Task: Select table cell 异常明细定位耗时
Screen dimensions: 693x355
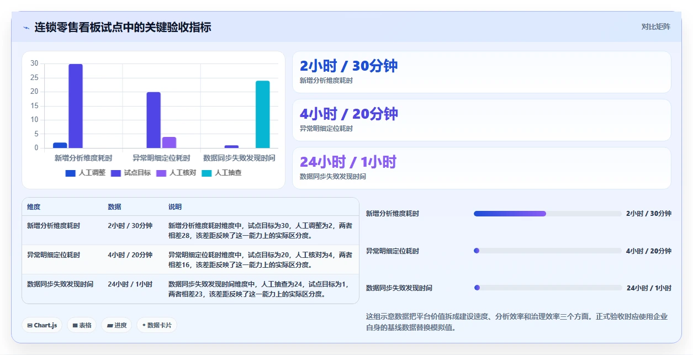Action: (54, 255)
